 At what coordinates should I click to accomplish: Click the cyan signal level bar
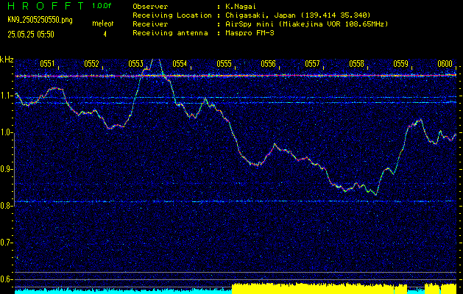(124, 291)
